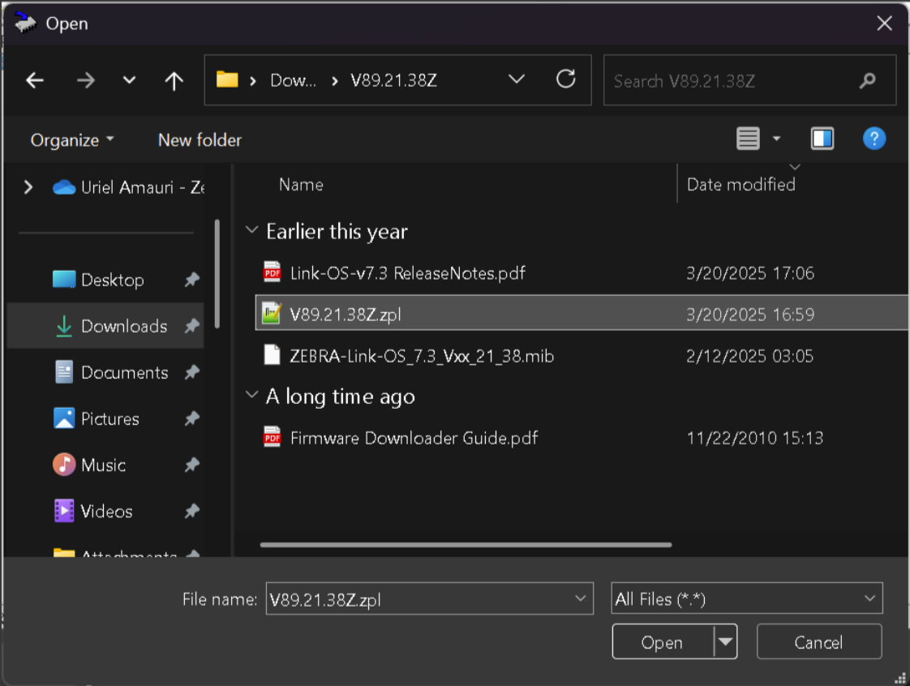The image size is (910, 686).
Task: Open the help button
Action: 874,139
